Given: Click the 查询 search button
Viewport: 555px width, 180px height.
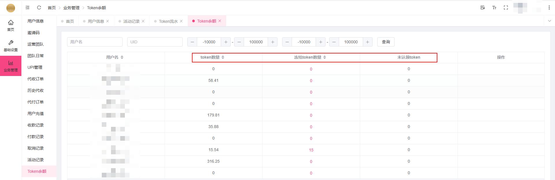Looking at the screenshot, I should (x=386, y=42).
